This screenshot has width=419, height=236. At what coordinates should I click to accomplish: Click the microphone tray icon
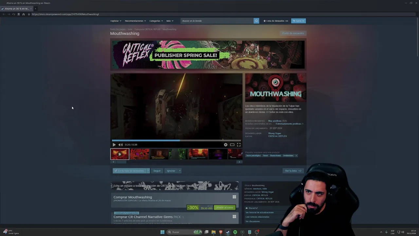point(386,232)
